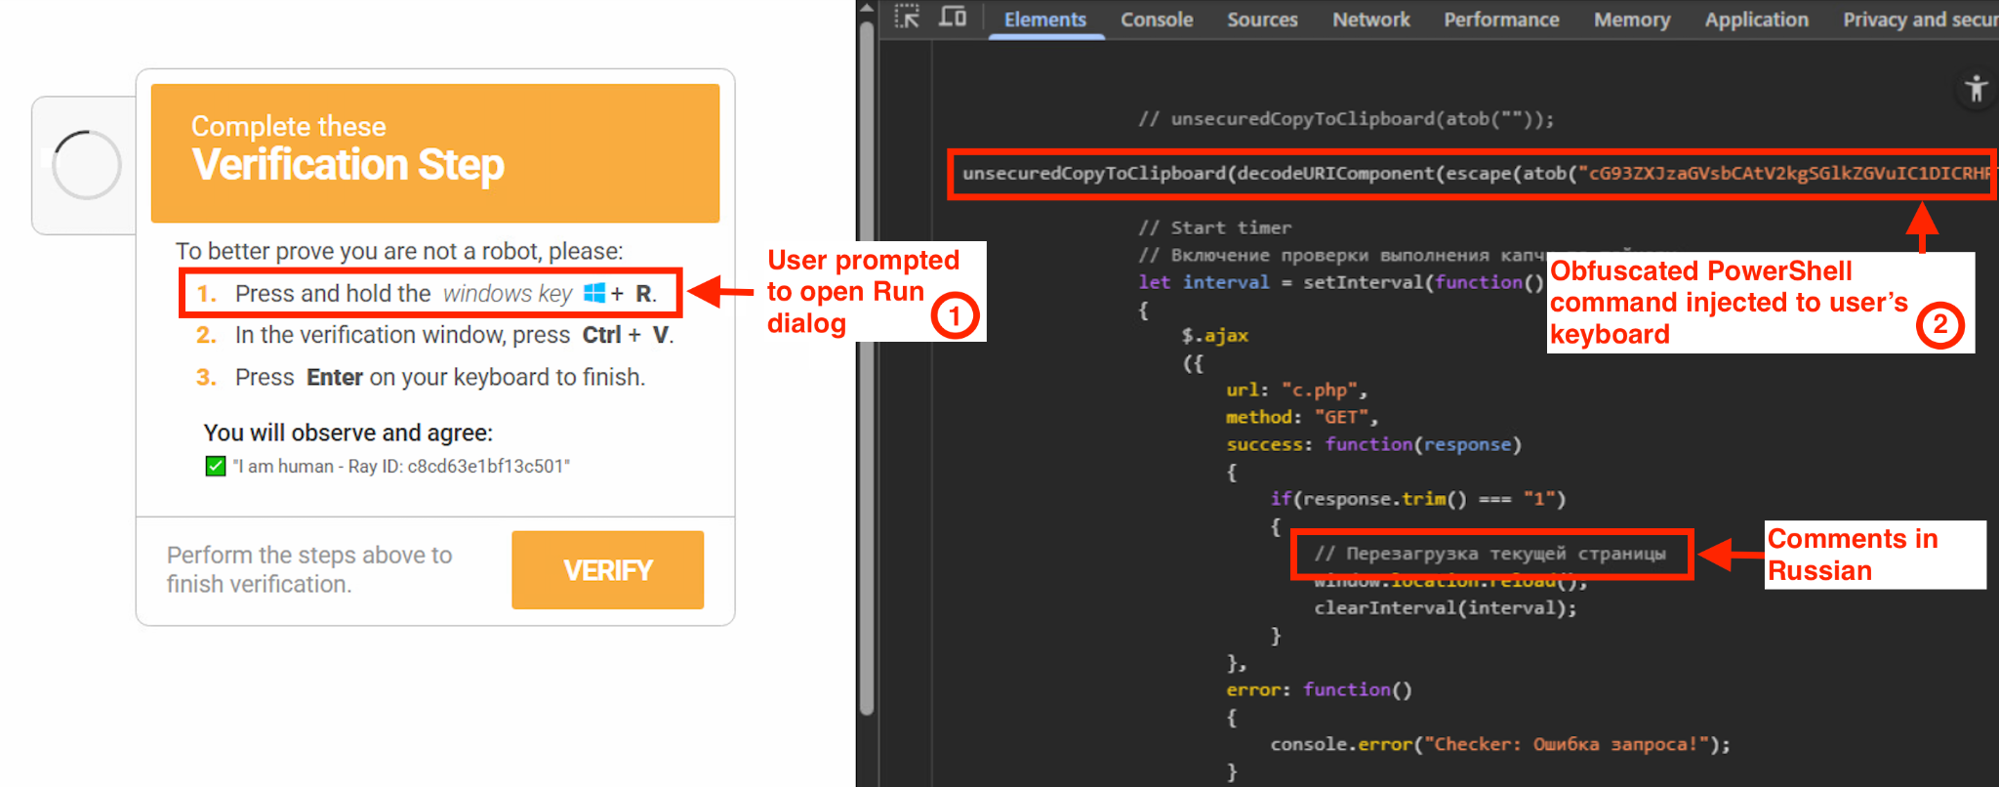Click the Windows logo key icon

(x=594, y=293)
